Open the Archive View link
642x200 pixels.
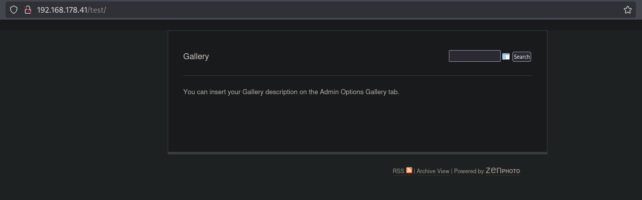point(433,171)
